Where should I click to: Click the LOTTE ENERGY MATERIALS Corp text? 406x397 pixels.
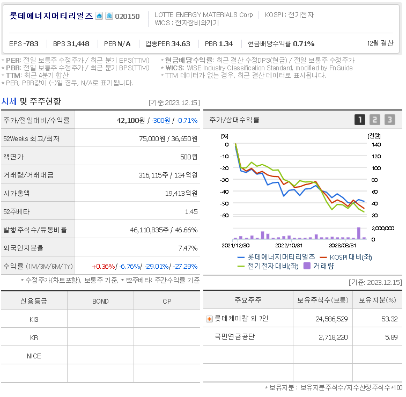203,15
